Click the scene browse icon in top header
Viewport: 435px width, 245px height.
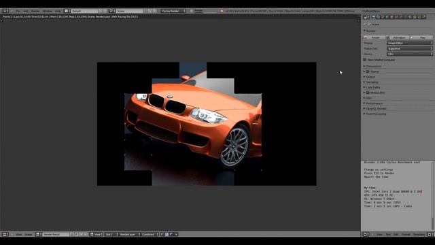coord(111,11)
